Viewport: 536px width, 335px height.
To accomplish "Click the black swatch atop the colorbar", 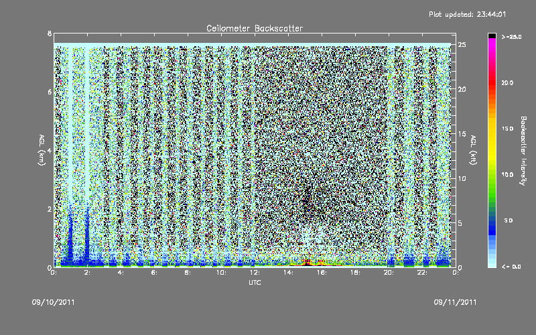I will point(492,36).
